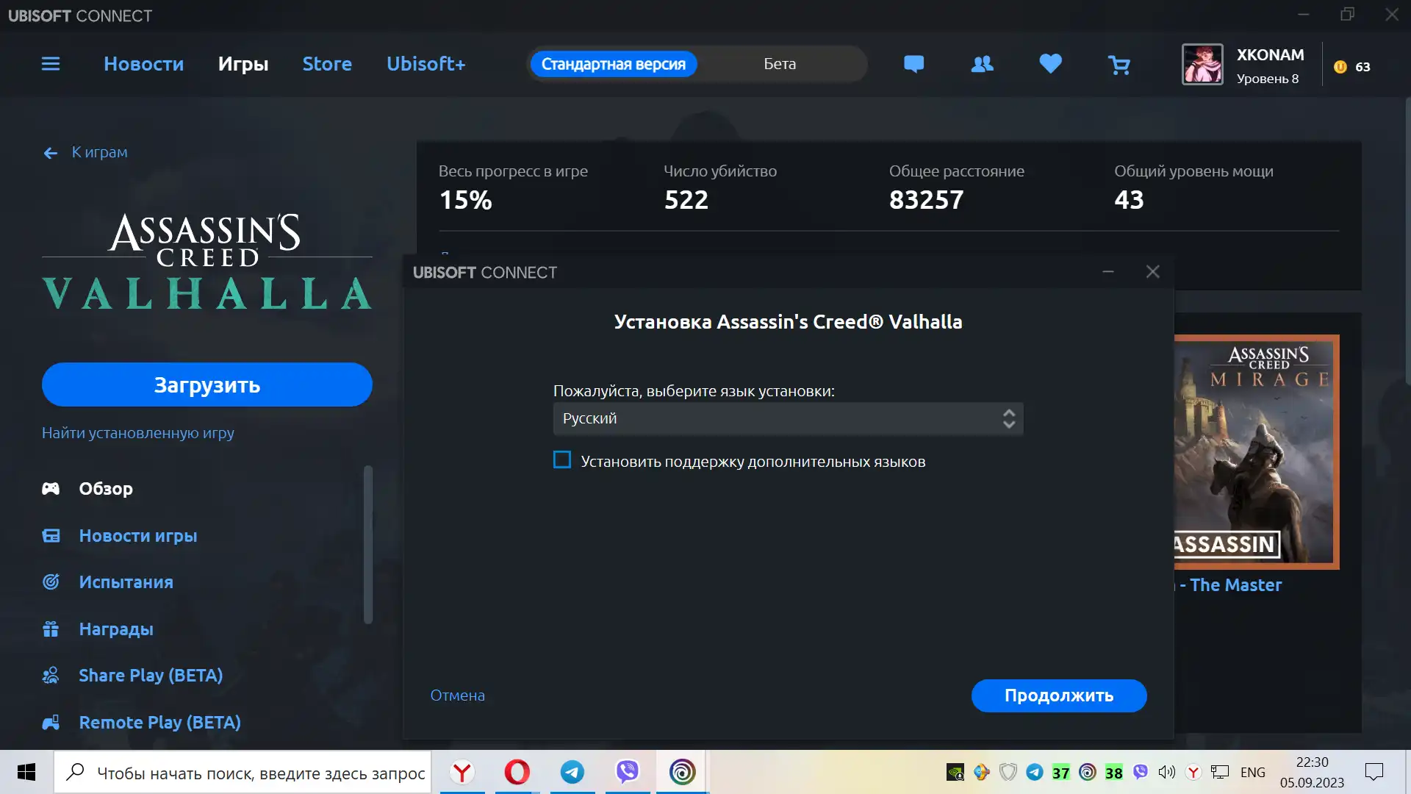Click the Assassin's Creed Valhalla logo
1411x794 pixels.
[x=207, y=261]
